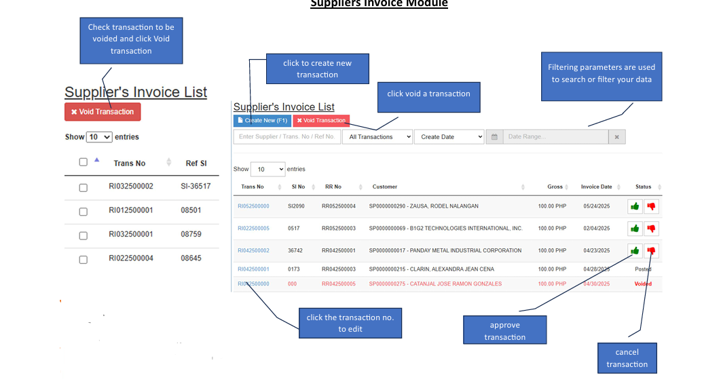Check the box for RI012500001
This screenshot has height=388, width=702.
point(84,212)
